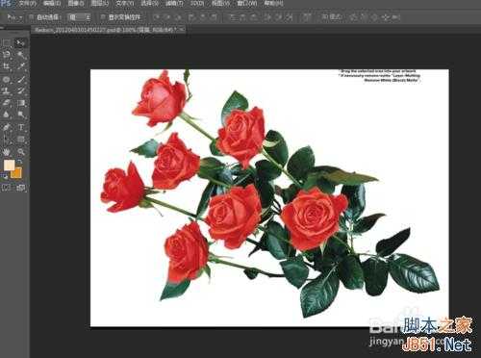Image resolution: width=481 pixels, height=358 pixels.
Task: Click the orange background color swatch
Action: tap(16, 172)
